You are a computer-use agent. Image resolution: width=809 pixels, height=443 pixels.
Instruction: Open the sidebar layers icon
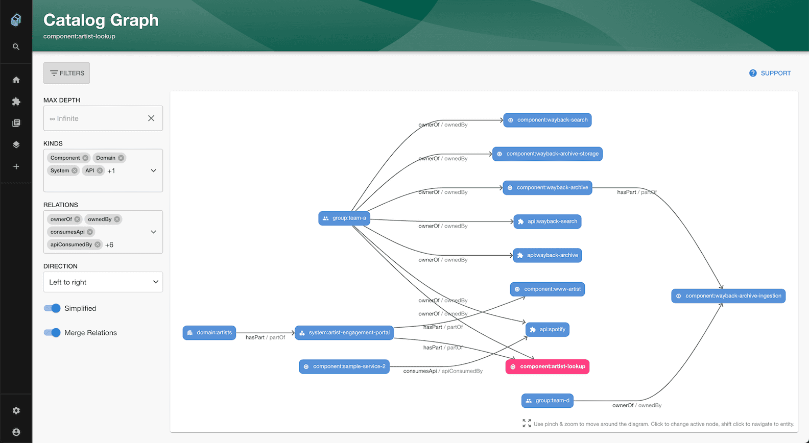point(16,144)
